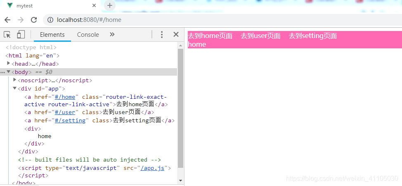
Task: Click the 去到home页面 page link
Action: coord(210,36)
